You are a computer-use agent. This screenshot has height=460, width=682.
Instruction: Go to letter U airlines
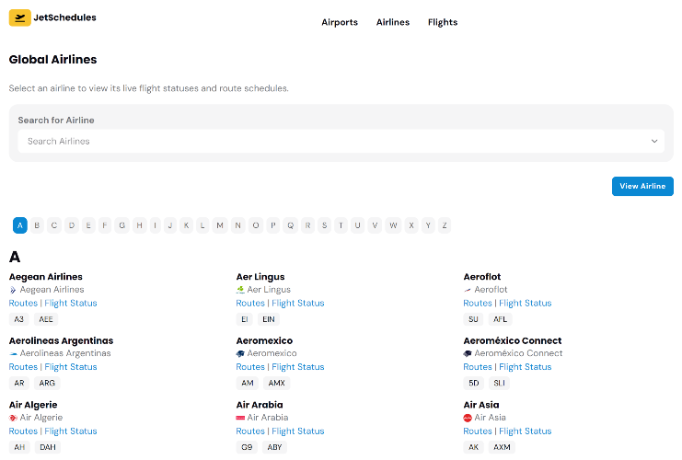357,225
